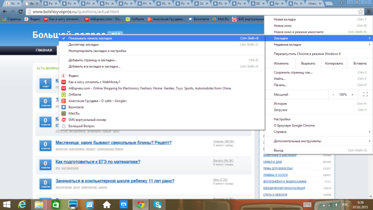The width and height of the screenshot is (373, 210).
Task: Reload the page with the refresh icon
Action: [21, 11]
